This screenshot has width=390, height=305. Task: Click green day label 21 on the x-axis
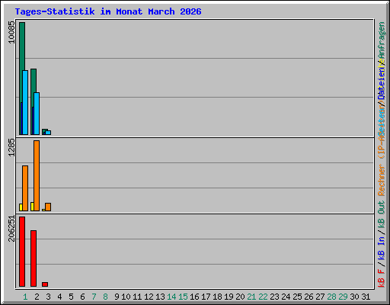(251, 297)
